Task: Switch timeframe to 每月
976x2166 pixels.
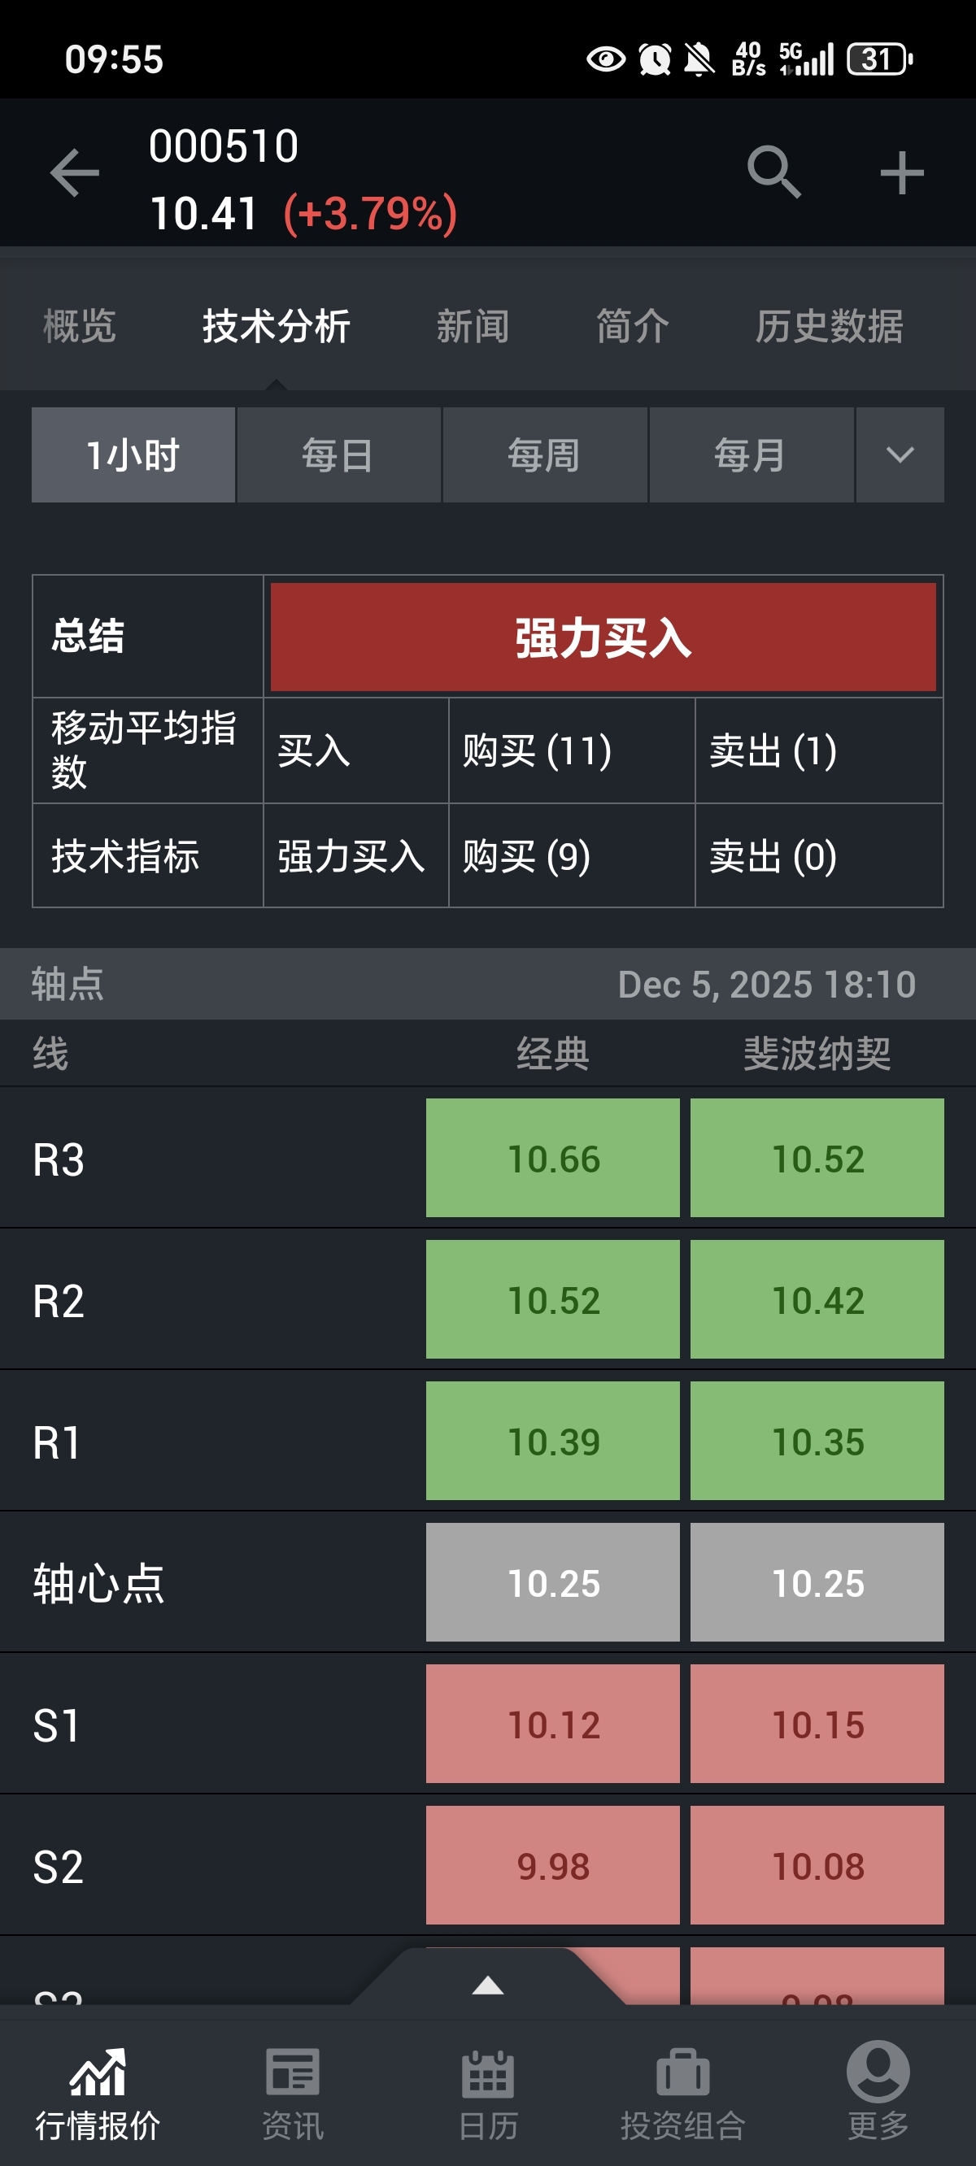Action: pyautogui.click(x=751, y=455)
